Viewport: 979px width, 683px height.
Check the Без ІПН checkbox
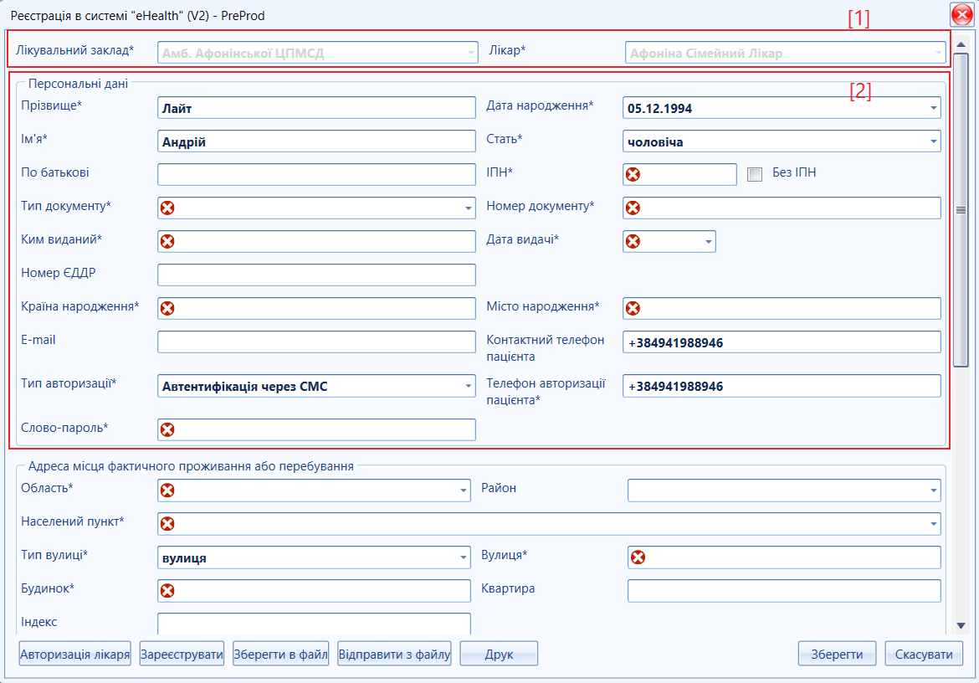click(754, 174)
